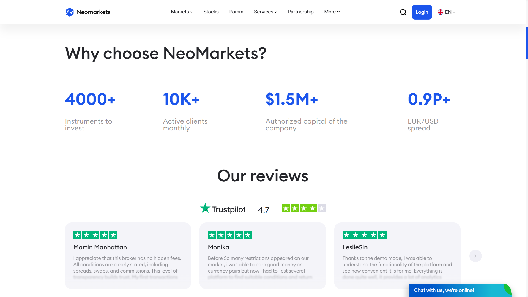
Task: Expand the Services dropdown menu
Action: tap(265, 12)
